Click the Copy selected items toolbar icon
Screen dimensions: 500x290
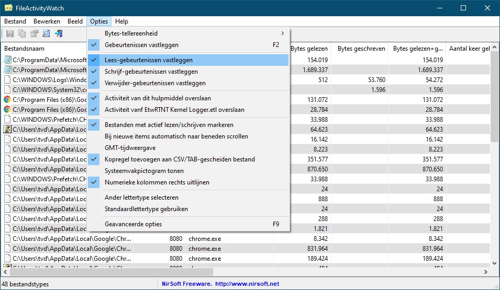click(22, 33)
